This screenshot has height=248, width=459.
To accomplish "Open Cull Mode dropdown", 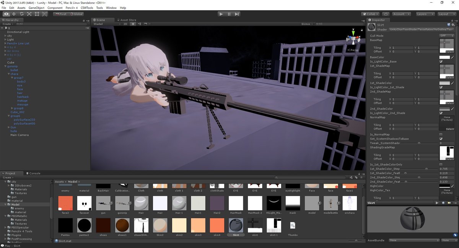I will 447,35.
